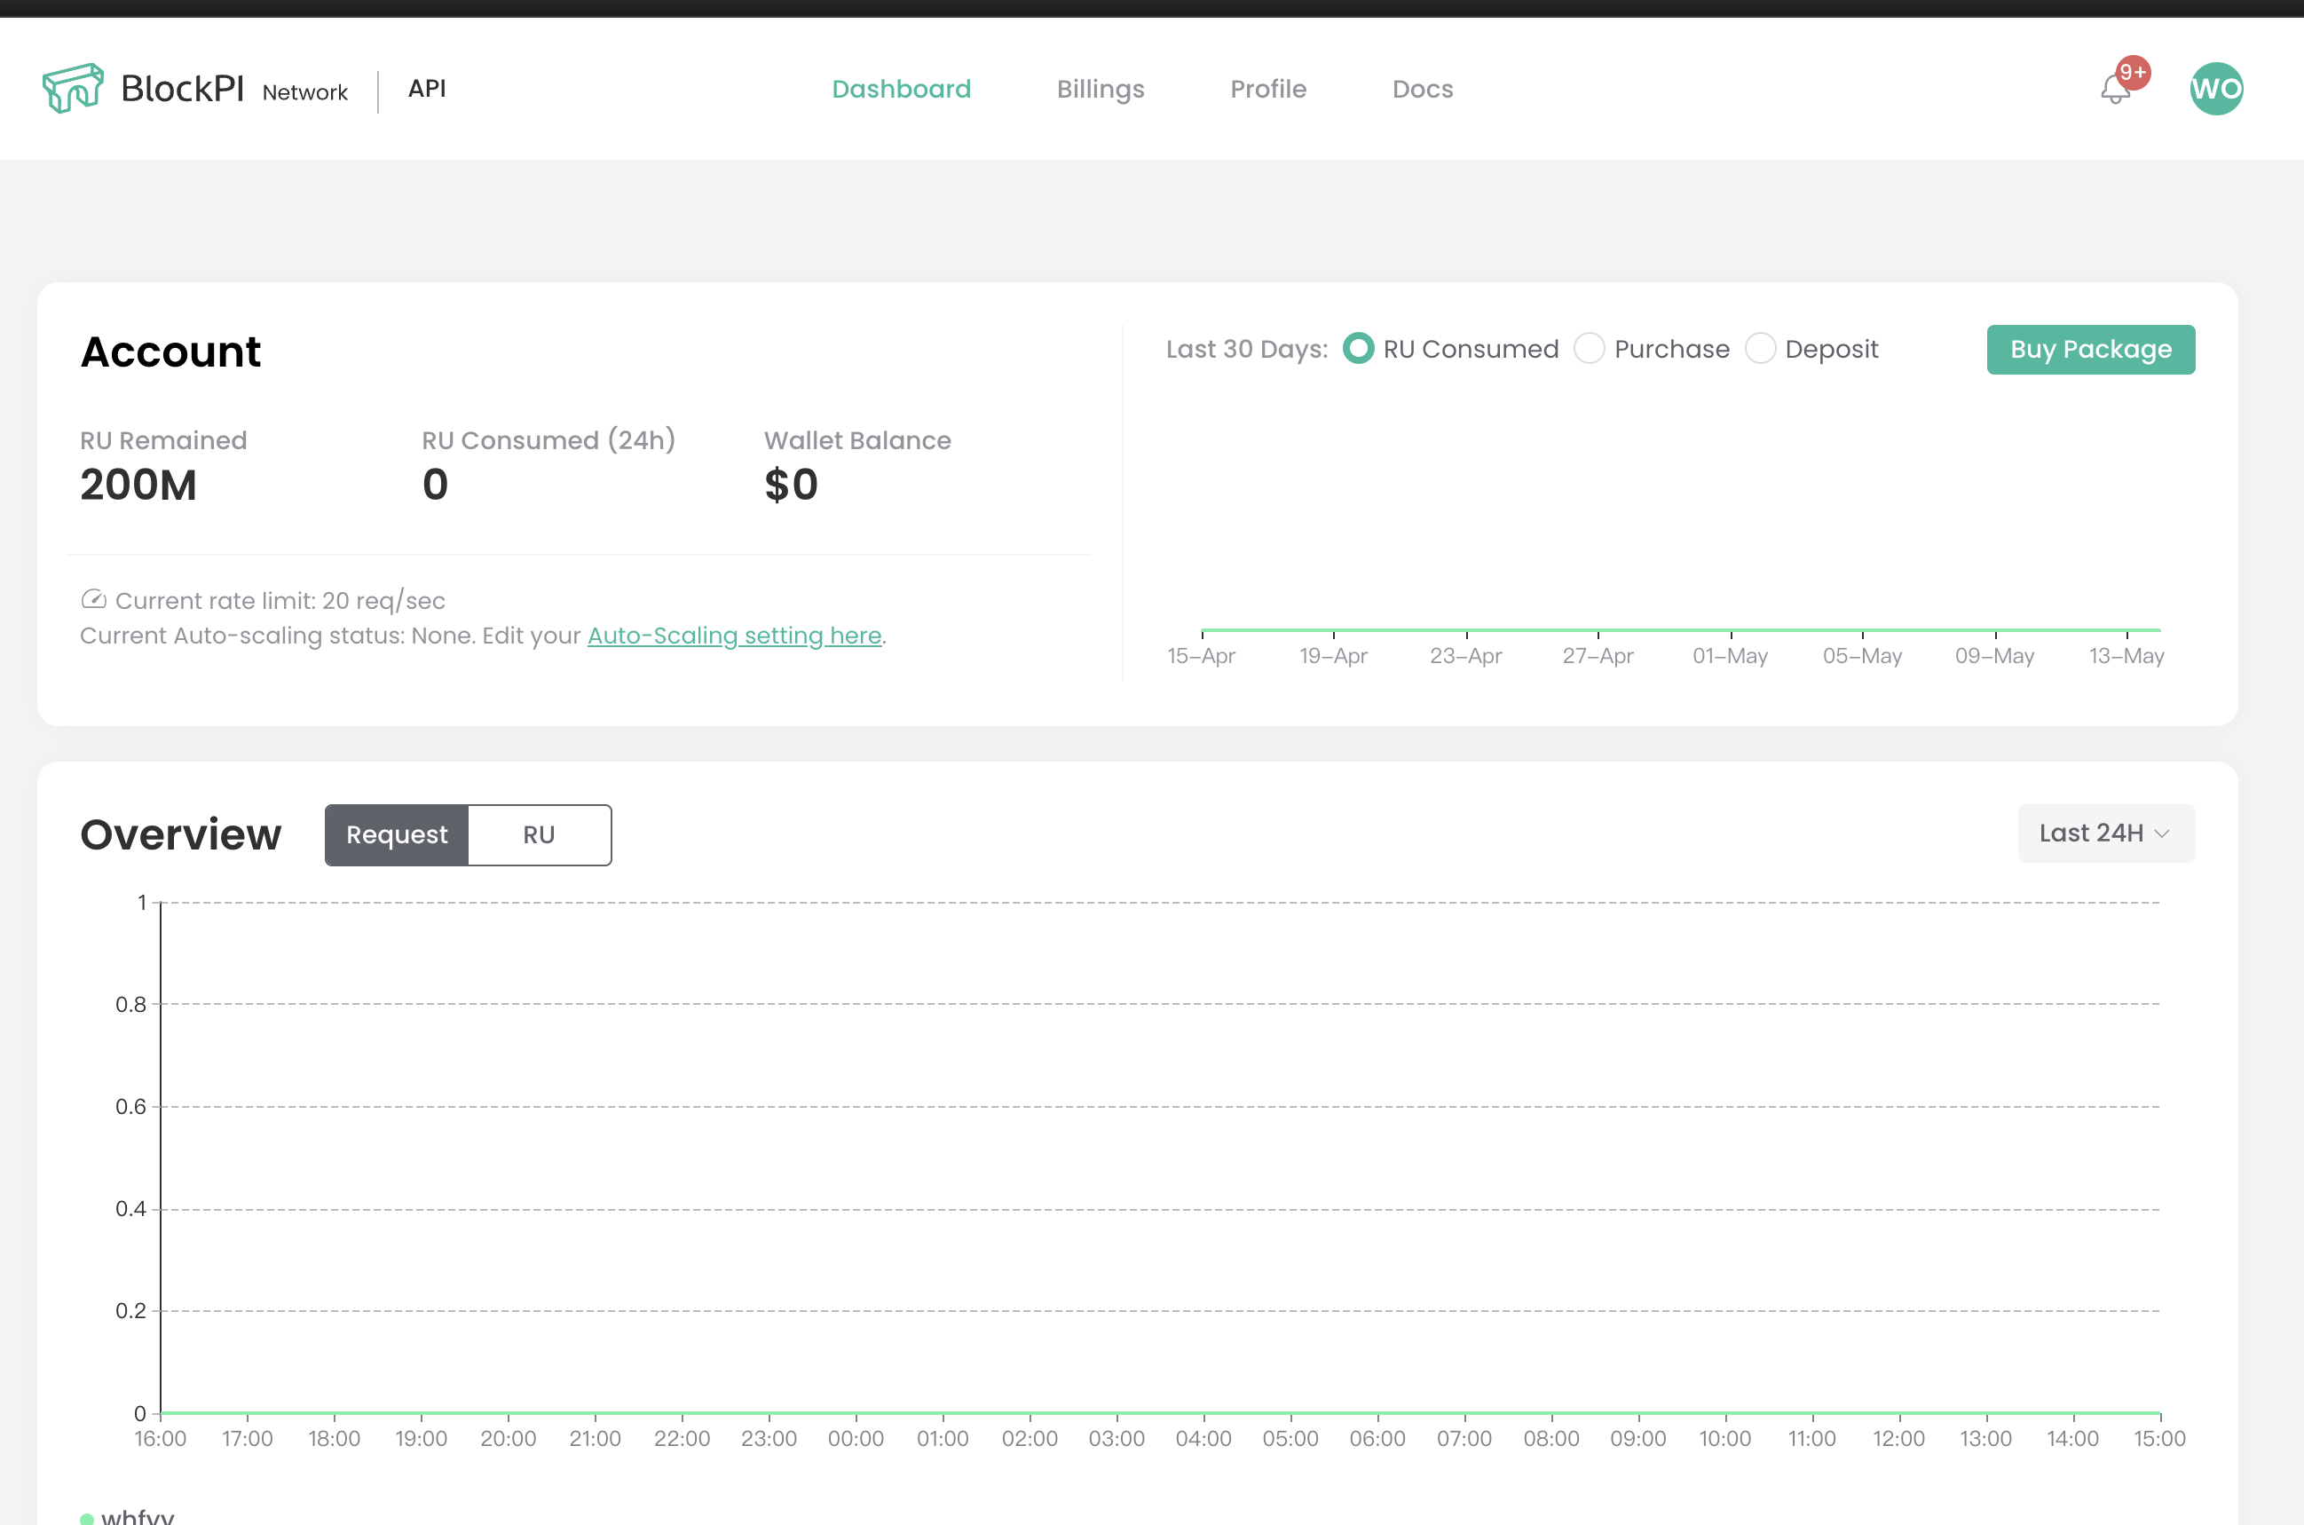The image size is (2304, 1525).
Task: Switch Overview chart to RU
Action: coord(539,834)
